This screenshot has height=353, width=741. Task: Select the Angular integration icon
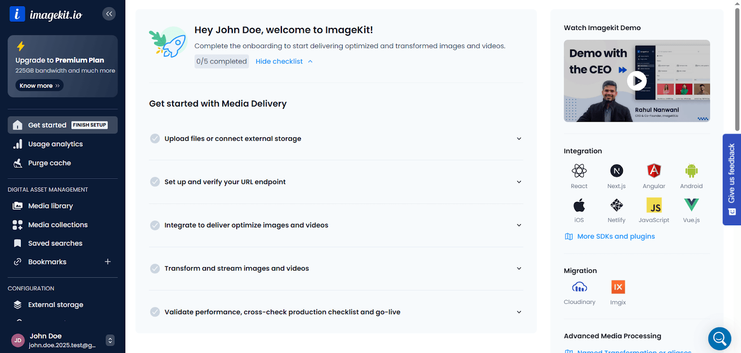click(654, 171)
